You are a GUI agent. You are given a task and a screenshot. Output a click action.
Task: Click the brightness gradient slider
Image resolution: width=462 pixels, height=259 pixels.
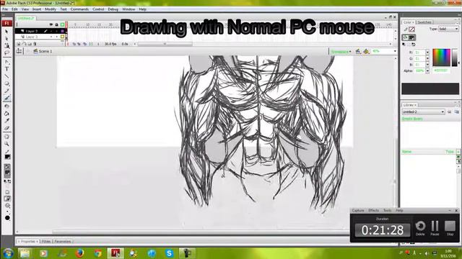pos(455,58)
